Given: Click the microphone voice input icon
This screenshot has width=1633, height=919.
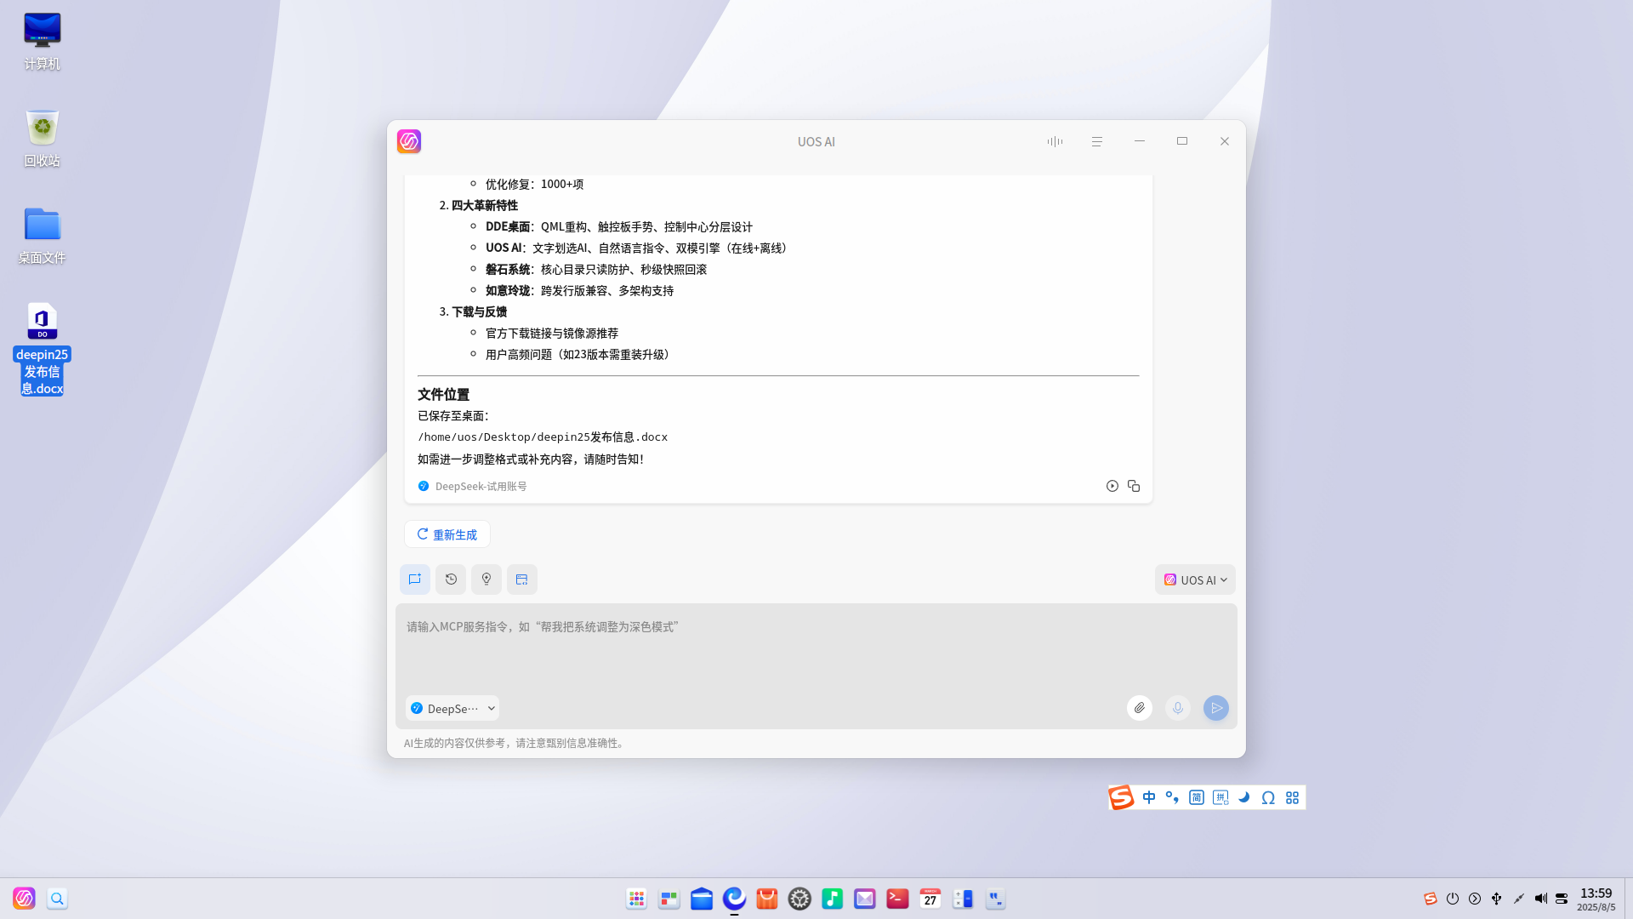Looking at the screenshot, I should tap(1178, 708).
